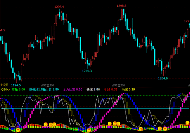Click the 短快线1.8轴上买 1.80 label
The width and height of the screenshot is (190, 133).
pyautogui.click(x=44, y=89)
